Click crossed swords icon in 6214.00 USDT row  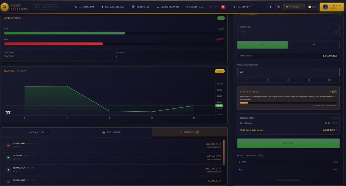(8, 145)
